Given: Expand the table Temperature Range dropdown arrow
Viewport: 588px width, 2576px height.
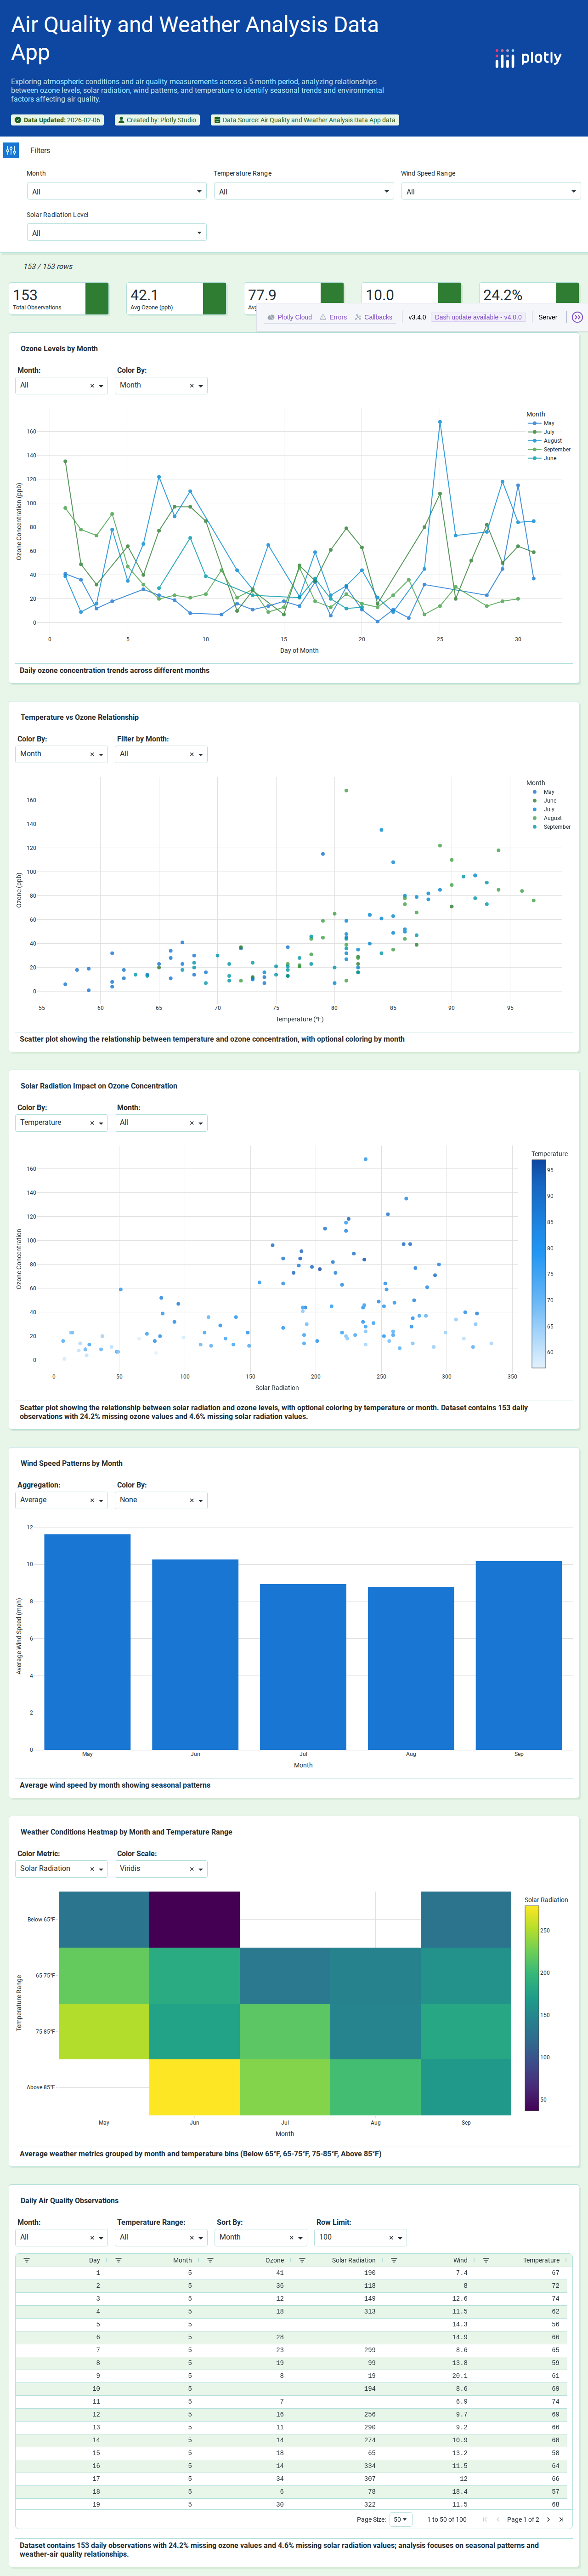Looking at the screenshot, I should [201, 2238].
